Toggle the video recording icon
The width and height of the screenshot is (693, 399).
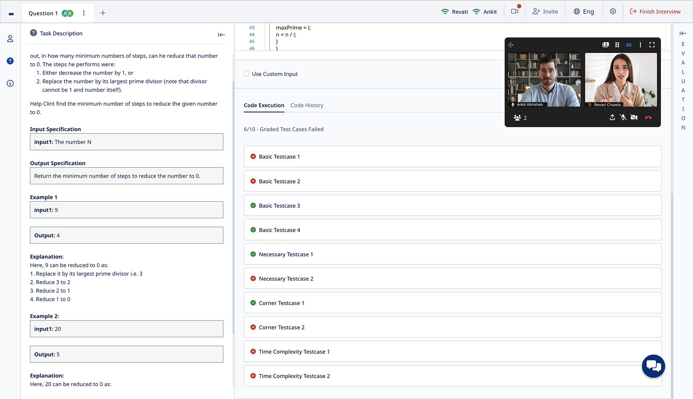515,11
